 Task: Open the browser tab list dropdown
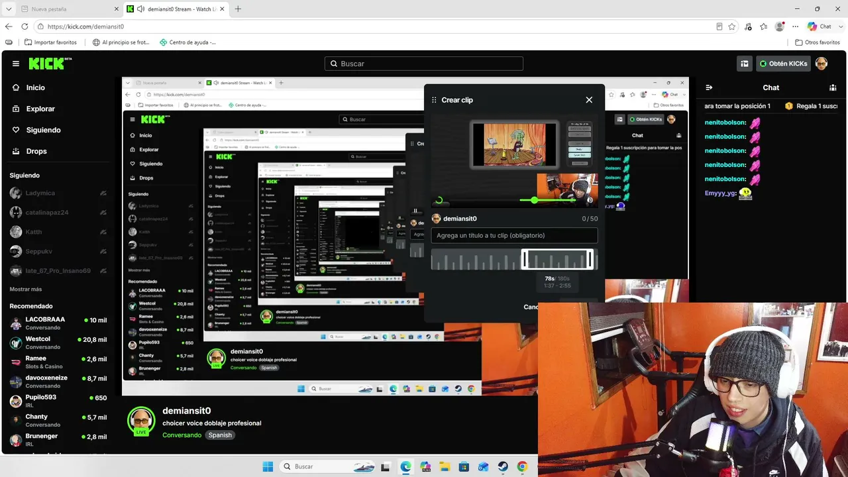(9, 9)
